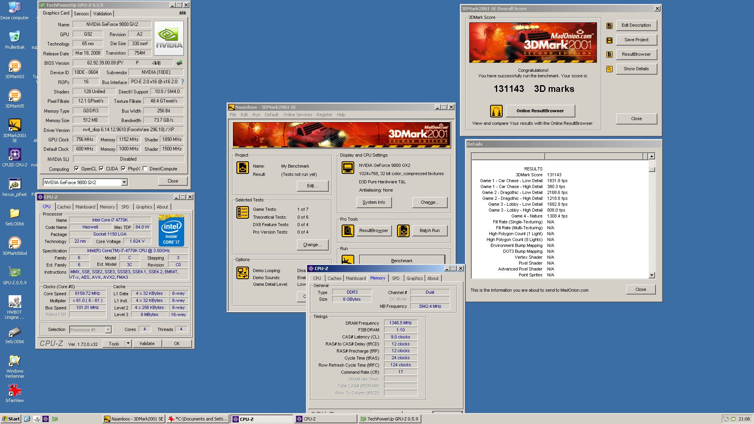Click the GPU-Z Close button

click(173, 181)
